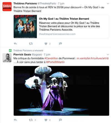
Task: Click the Oh My God poster thumbnail
Action: [x=25, y=27]
